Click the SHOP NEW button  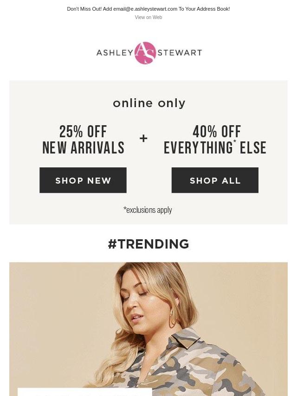pyautogui.click(x=83, y=180)
